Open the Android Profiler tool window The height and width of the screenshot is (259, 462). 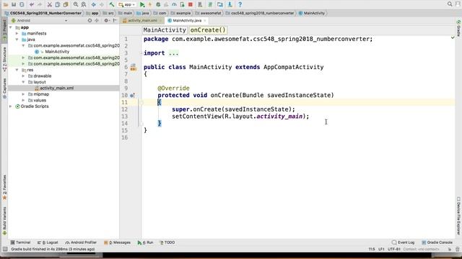click(81, 242)
